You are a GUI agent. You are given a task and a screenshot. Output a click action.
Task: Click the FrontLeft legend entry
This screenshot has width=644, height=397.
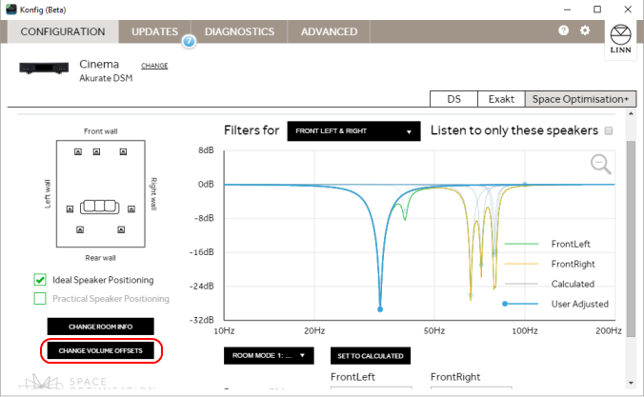[547, 244]
